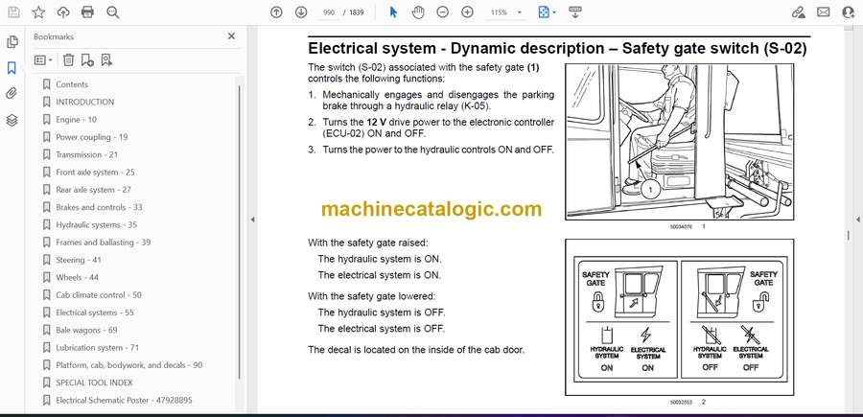863x417 pixels.
Task: Collapse the left navigation pane arrow
Action: [252, 220]
